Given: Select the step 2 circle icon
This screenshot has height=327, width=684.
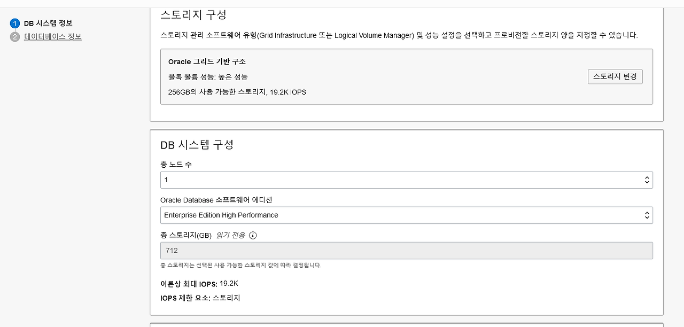Looking at the screenshot, I should pyautogui.click(x=15, y=37).
